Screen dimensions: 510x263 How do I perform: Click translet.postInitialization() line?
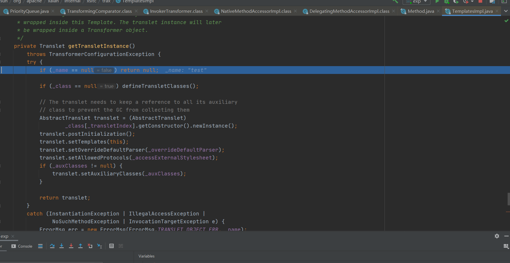click(87, 134)
